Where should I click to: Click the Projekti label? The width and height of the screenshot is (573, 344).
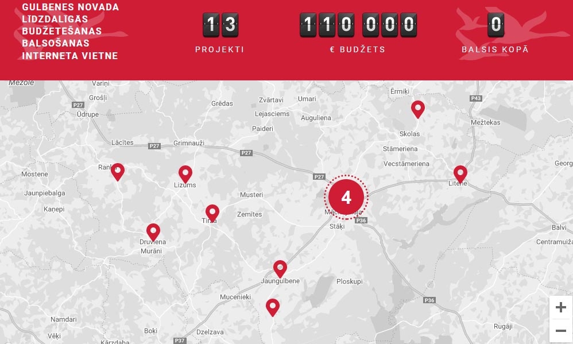[220, 49]
